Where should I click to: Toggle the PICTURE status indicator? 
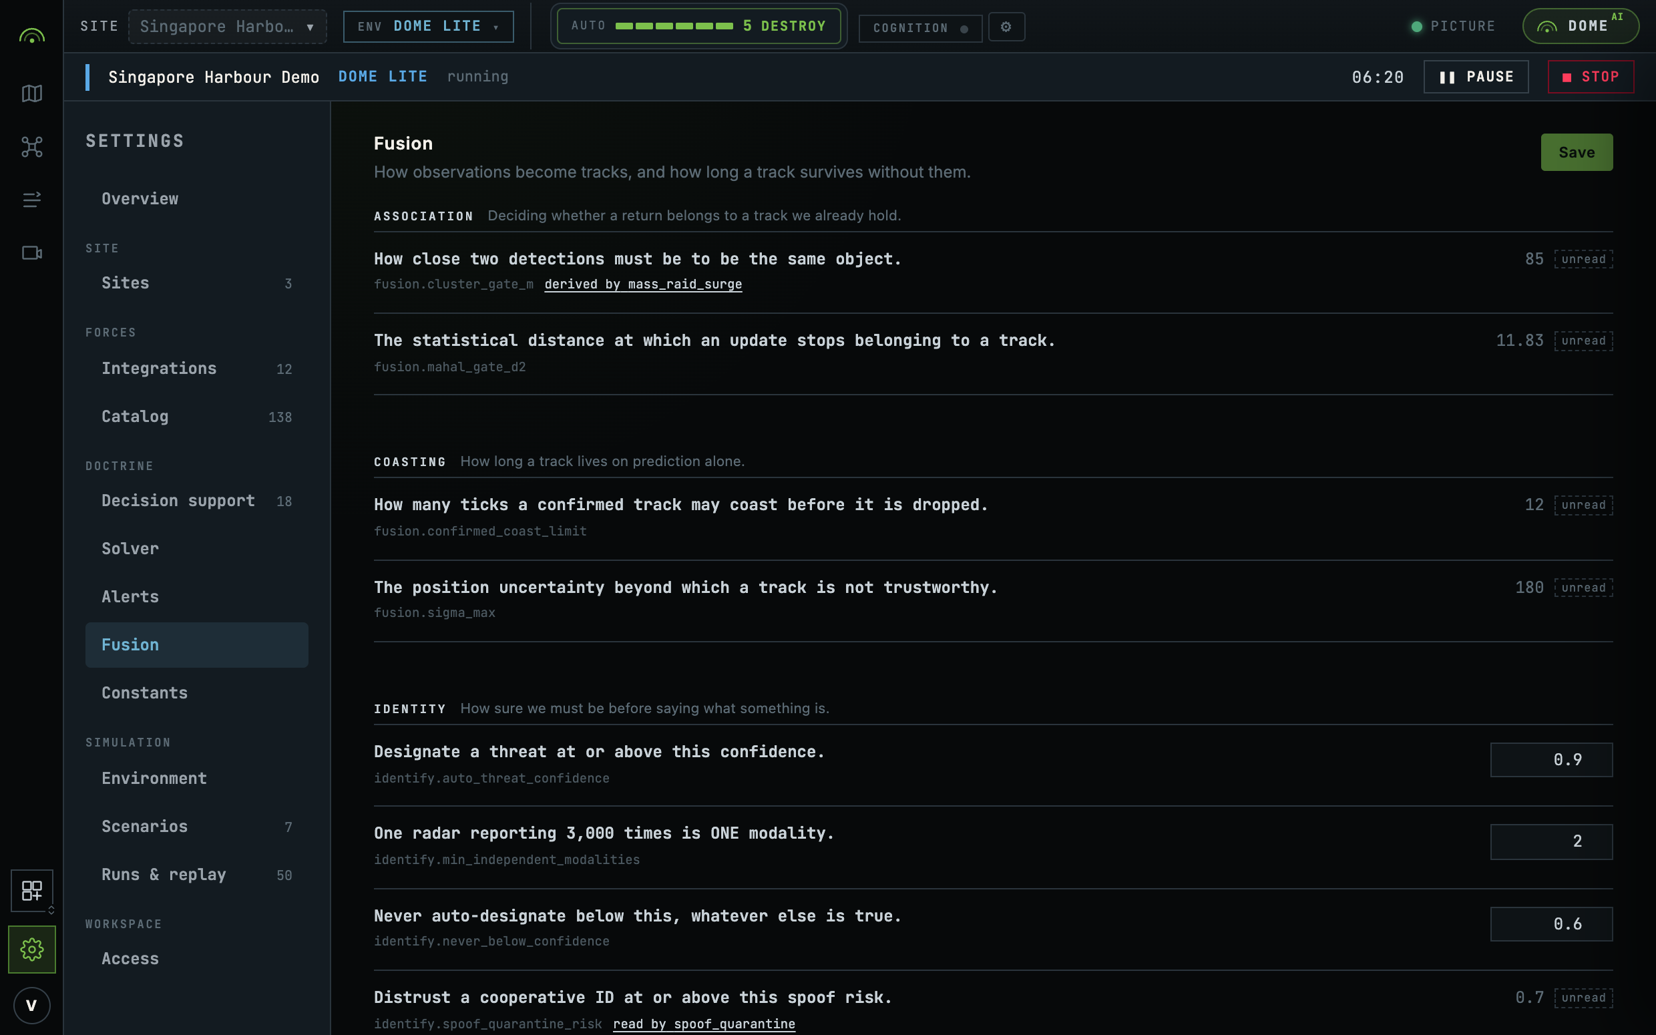1454,26
